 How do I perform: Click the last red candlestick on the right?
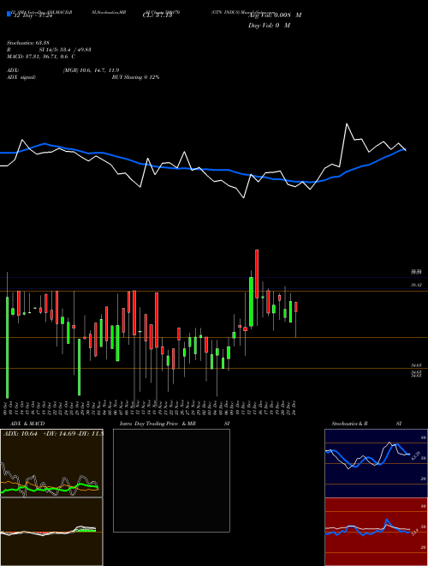coord(296,307)
